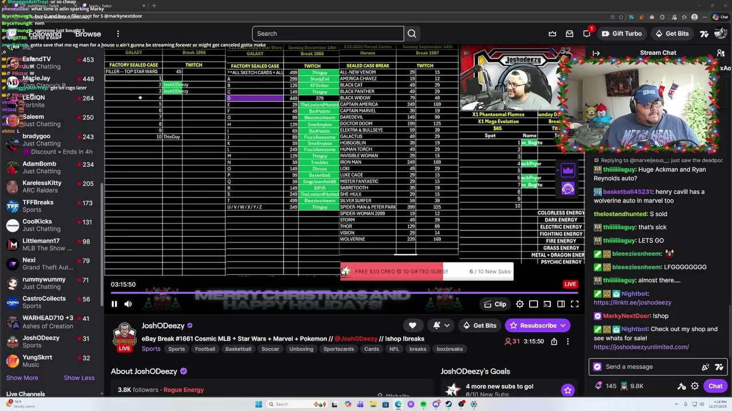Select the Unboxing tag
This screenshot has height=411, width=732.
(301, 349)
